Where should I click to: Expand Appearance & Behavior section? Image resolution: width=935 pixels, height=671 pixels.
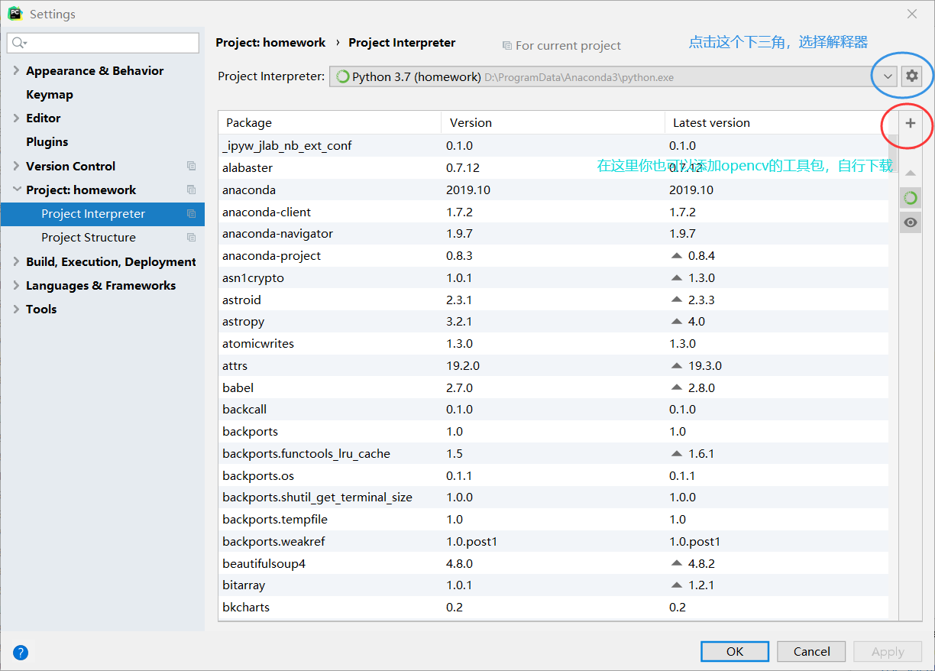pyautogui.click(x=17, y=70)
